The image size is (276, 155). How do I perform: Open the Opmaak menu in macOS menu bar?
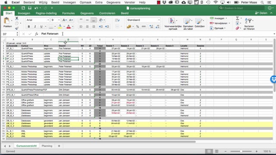point(85,3)
